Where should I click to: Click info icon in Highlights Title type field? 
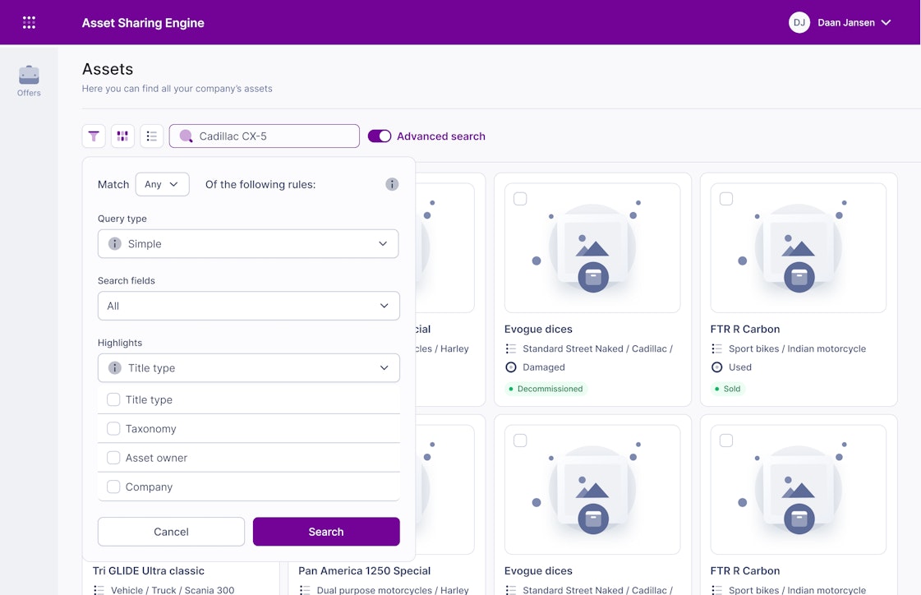pos(114,367)
